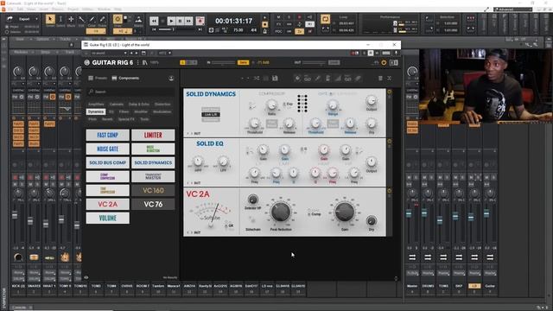Select the Amplifiers category
This screenshot has width=553, height=311.
point(96,105)
